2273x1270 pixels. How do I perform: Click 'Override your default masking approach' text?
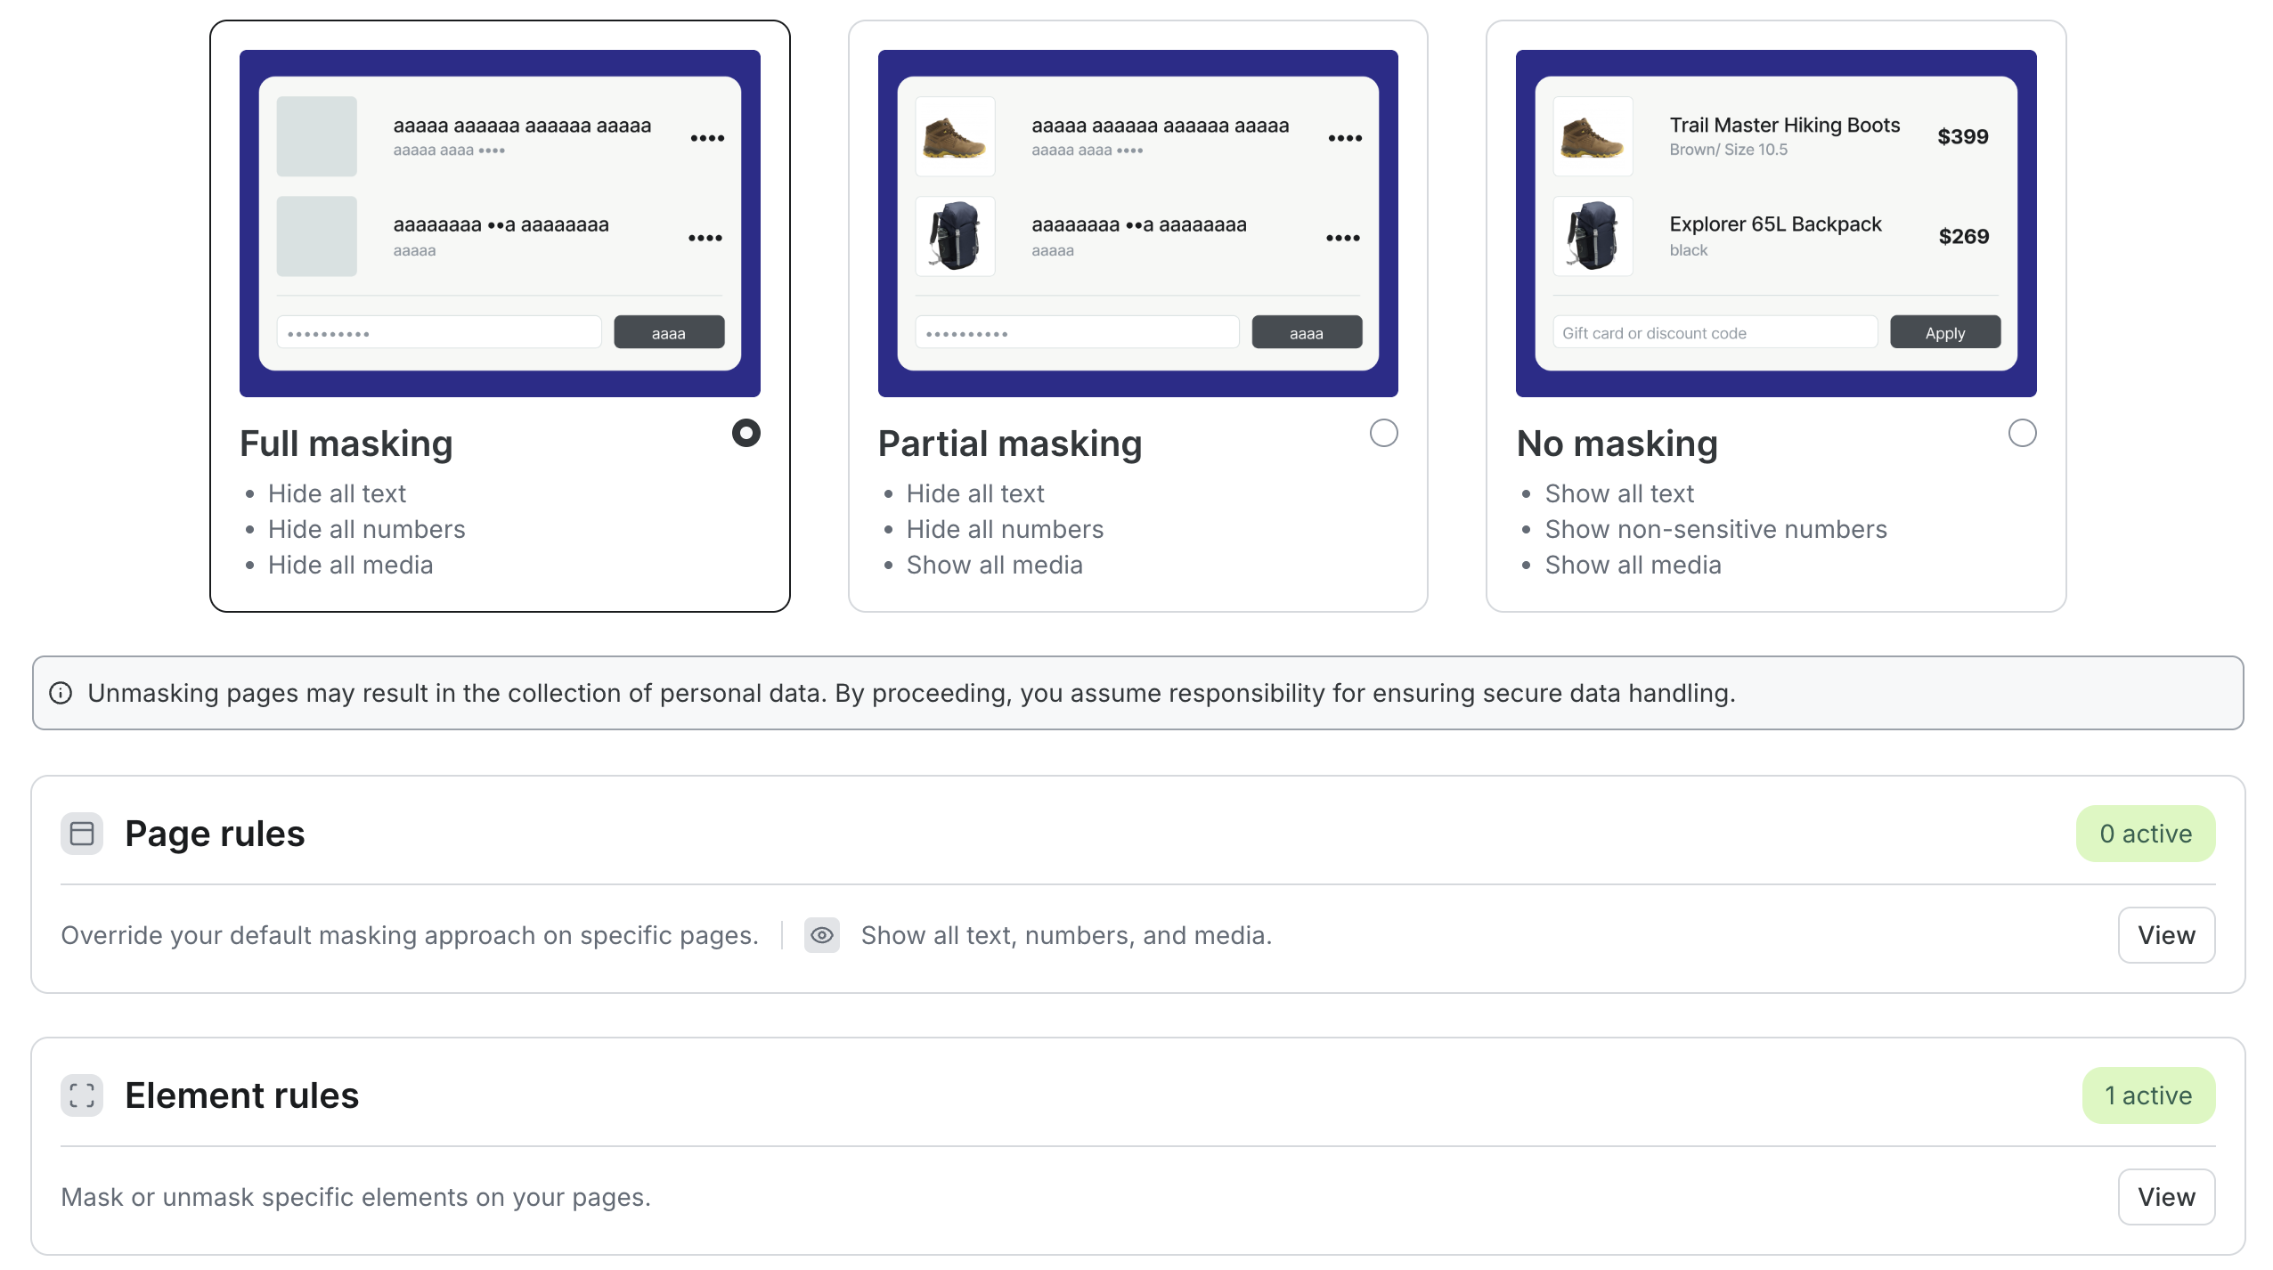click(409, 935)
